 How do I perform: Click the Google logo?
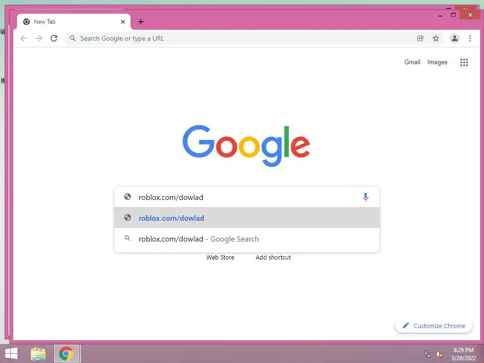[x=246, y=146]
